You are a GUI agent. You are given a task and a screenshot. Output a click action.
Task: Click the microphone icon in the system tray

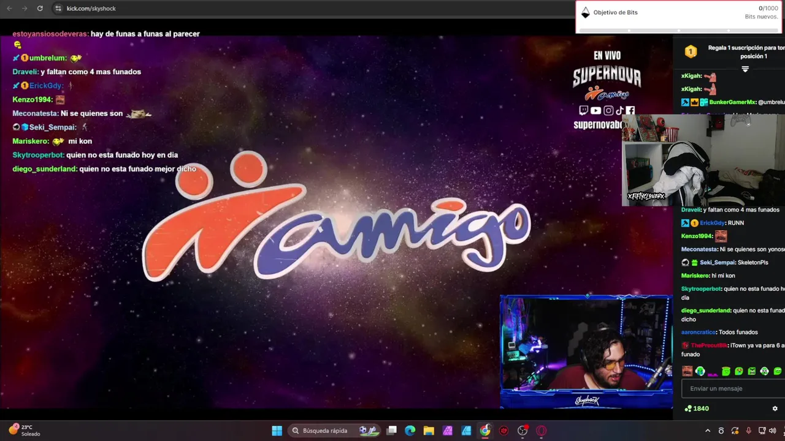coord(748,431)
